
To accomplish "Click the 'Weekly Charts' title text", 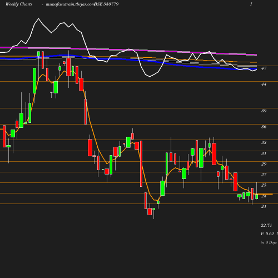I will [19, 4].
